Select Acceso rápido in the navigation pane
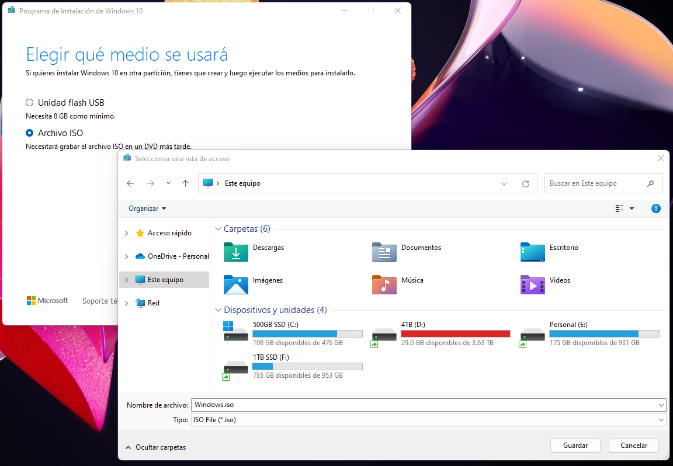This screenshot has width=673, height=466. [x=169, y=233]
